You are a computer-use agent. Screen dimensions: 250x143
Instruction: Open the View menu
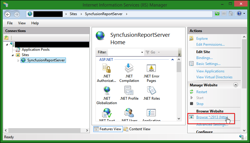(x=22, y=23)
